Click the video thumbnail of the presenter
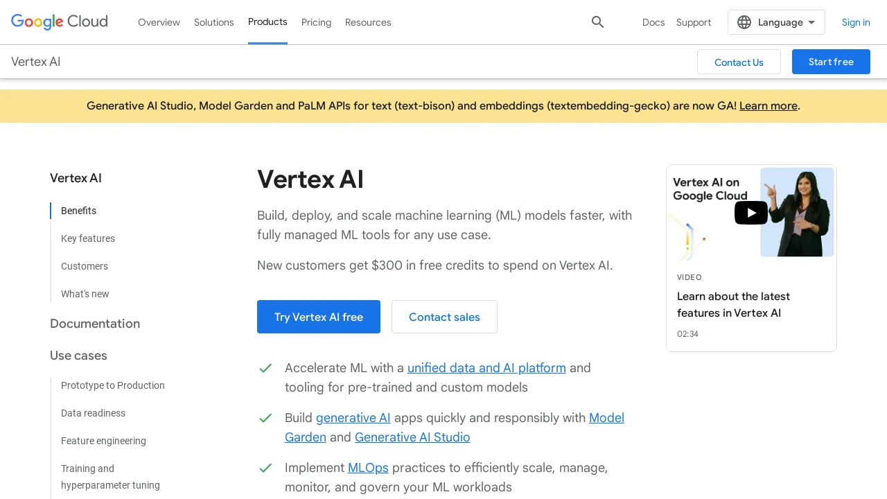This screenshot has height=499, width=887. click(x=797, y=212)
